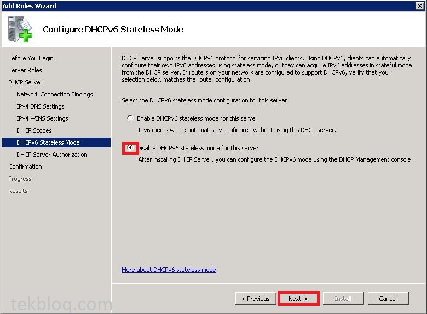Select DHCP Server in wizard steps
Image resolution: width=427 pixels, height=314 pixels.
pos(25,82)
